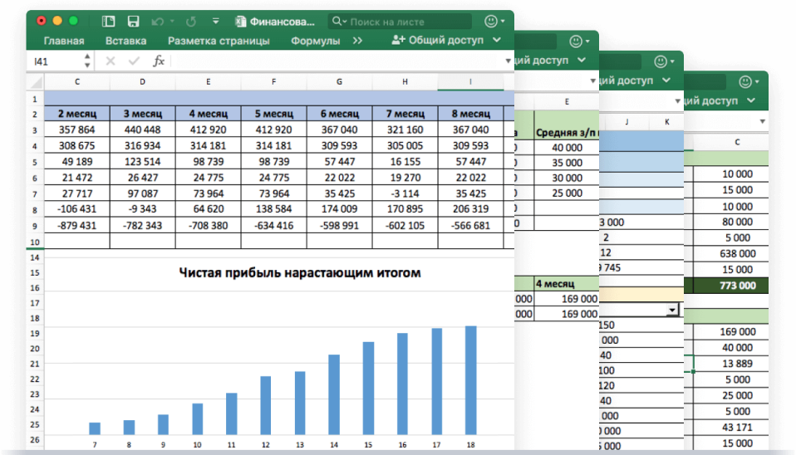The image size is (796, 455).
Task: Collapse ribbon chevron in second window
Action: point(582,60)
